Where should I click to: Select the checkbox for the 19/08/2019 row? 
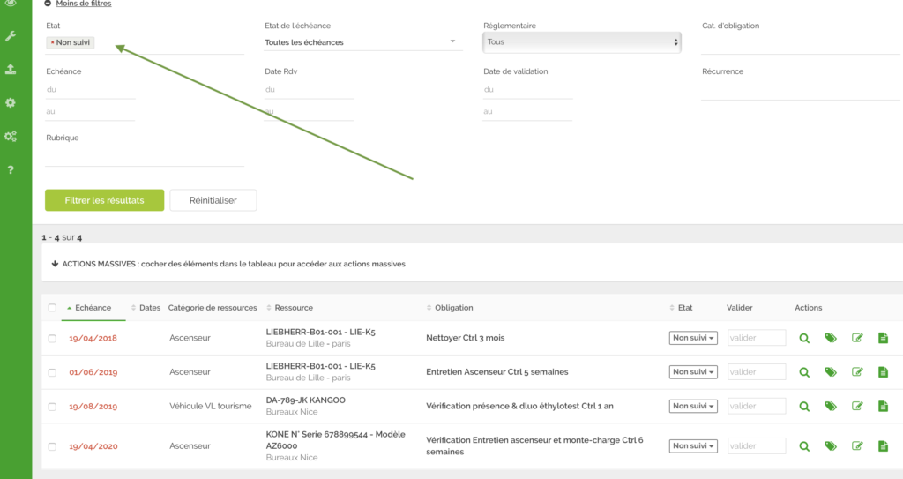coord(52,407)
